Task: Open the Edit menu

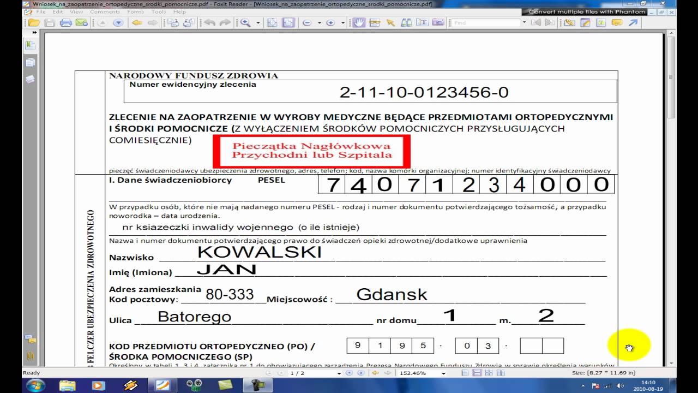Action: tap(58, 11)
